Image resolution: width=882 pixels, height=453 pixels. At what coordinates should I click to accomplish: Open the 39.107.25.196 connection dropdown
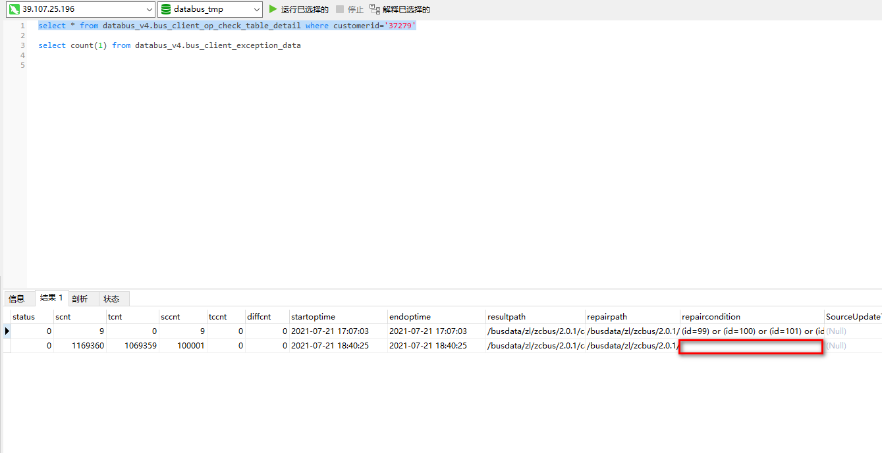tap(149, 9)
